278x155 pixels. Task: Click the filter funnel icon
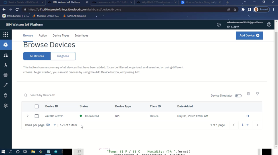pos(257,94)
